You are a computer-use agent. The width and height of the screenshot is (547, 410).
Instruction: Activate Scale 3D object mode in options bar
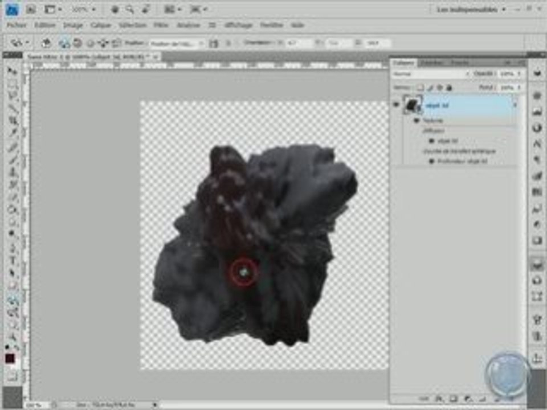(x=116, y=43)
